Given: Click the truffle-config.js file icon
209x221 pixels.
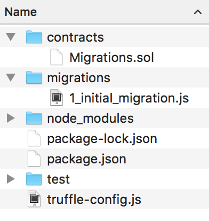Looking at the screenshot, I should pyautogui.click(x=34, y=199).
